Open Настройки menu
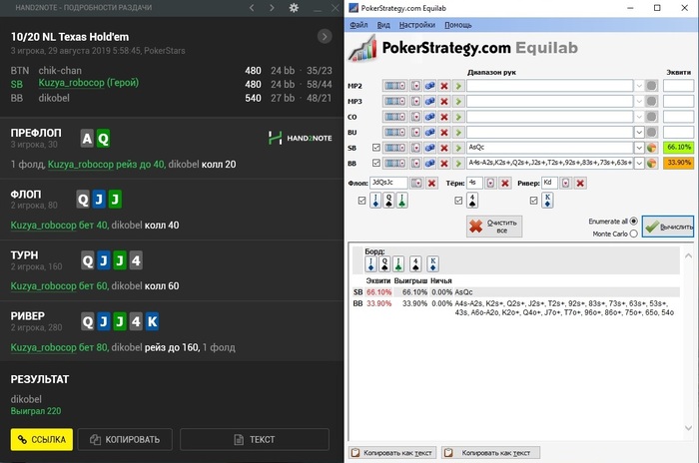This screenshot has width=699, height=463. 417,25
